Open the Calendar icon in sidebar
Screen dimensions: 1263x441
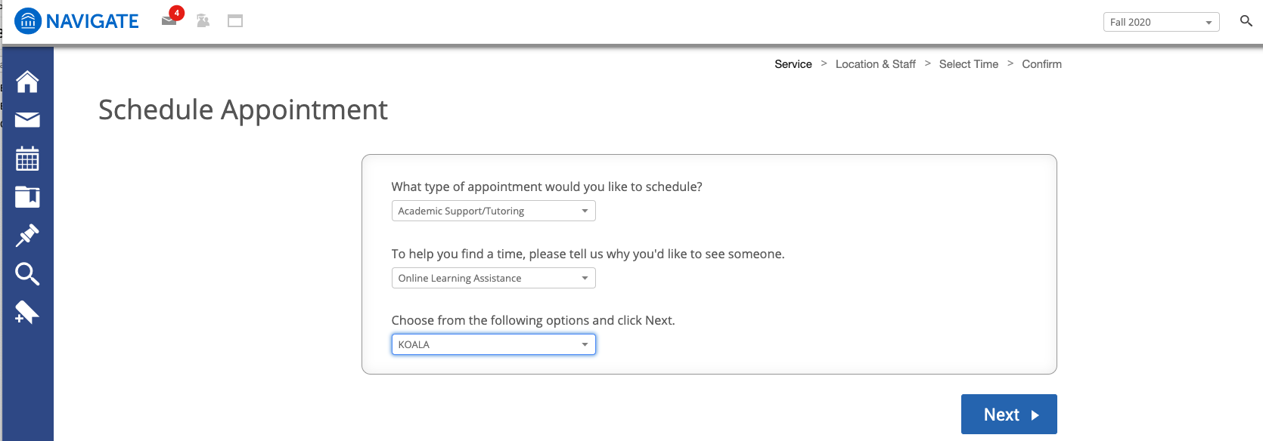(x=27, y=159)
